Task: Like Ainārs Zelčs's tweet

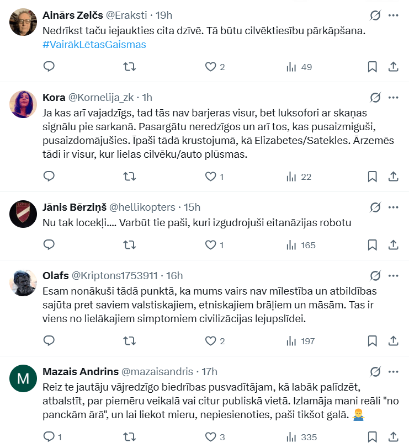Action: (210, 67)
